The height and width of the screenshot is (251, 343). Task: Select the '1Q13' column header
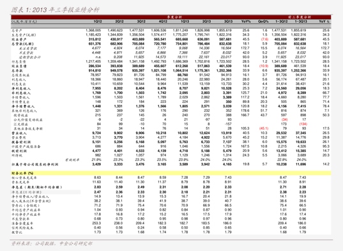185,22
